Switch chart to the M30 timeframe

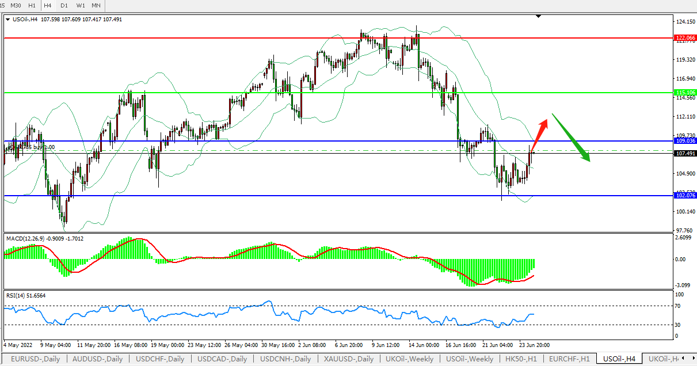16,5
